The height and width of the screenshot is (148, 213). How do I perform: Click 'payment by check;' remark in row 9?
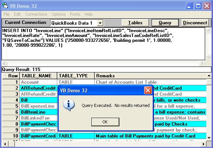pyautogui.click(x=177, y=130)
